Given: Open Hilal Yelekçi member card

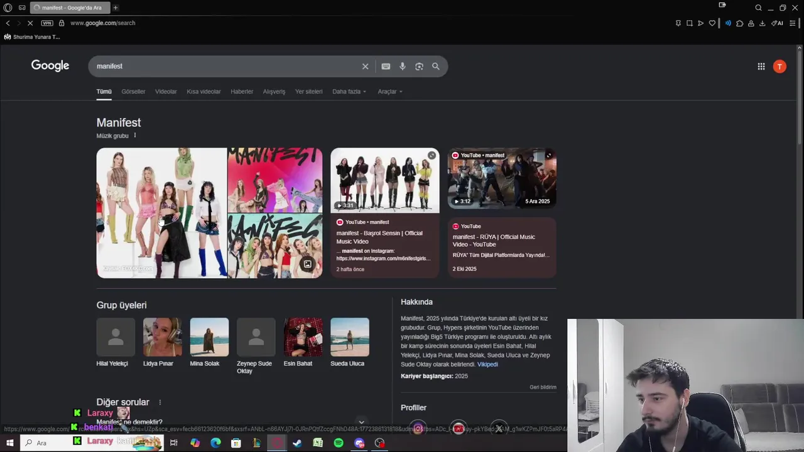Looking at the screenshot, I should (x=116, y=343).
